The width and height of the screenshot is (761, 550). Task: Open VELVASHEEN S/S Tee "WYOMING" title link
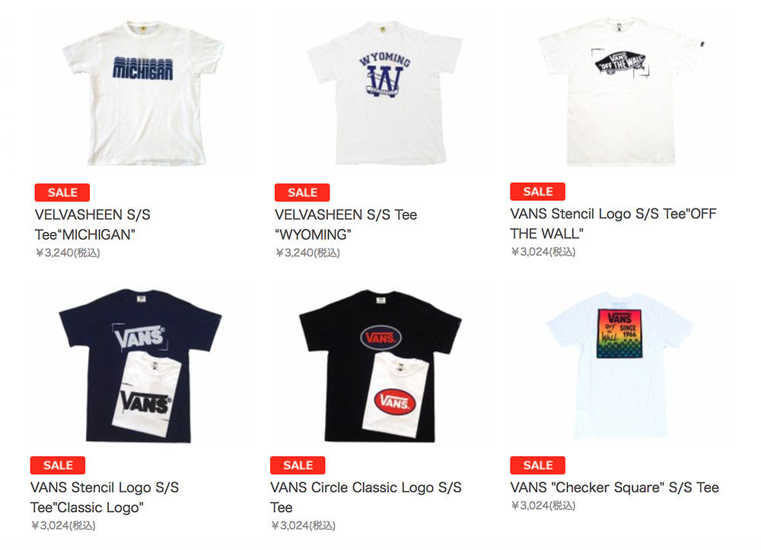click(x=346, y=224)
